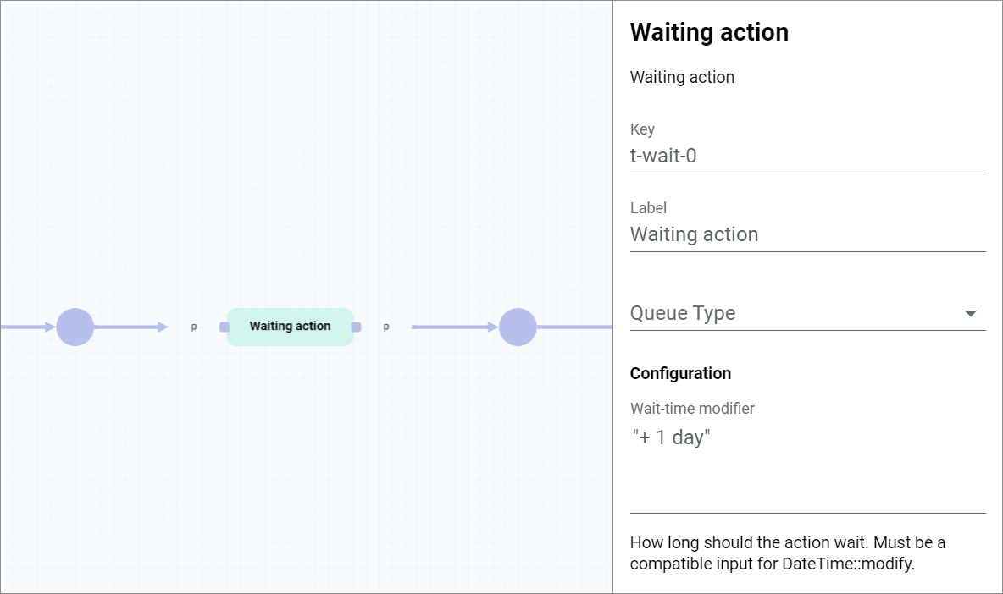The width and height of the screenshot is (1003, 594).
Task: Select the Waiting action node on canvas
Action: click(x=290, y=327)
